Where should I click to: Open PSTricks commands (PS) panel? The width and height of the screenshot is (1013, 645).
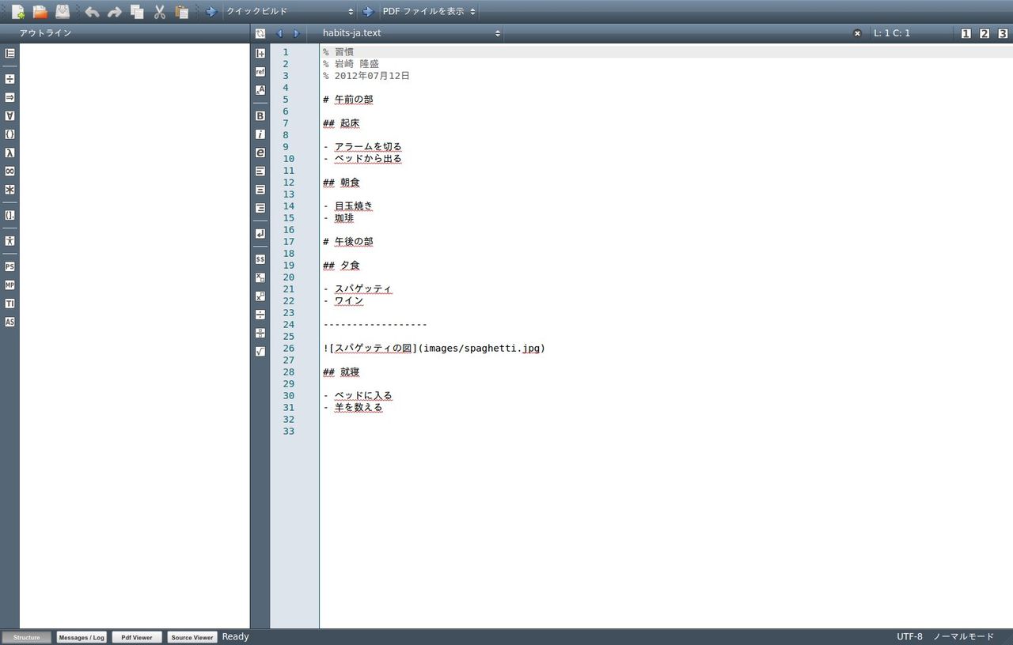pyautogui.click(x=9, y=267)
